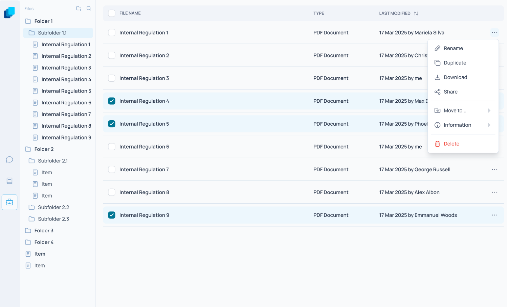This screenshot has width=507, height=307.
Task: Open Internal Regulation 8 file row name
Action: coord(144,193)
